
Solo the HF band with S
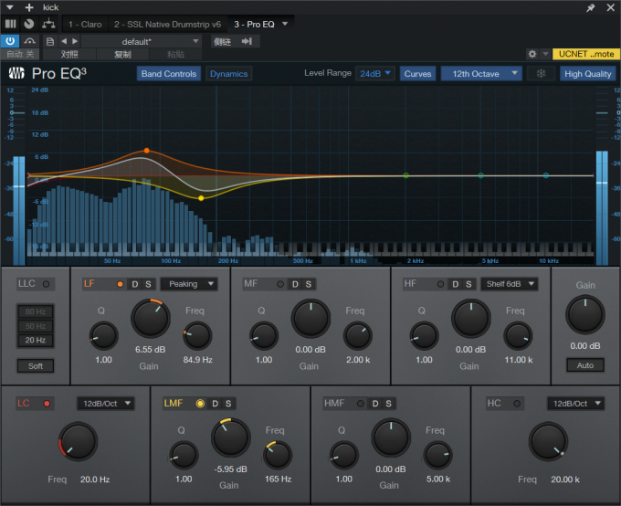coord(468,284)
